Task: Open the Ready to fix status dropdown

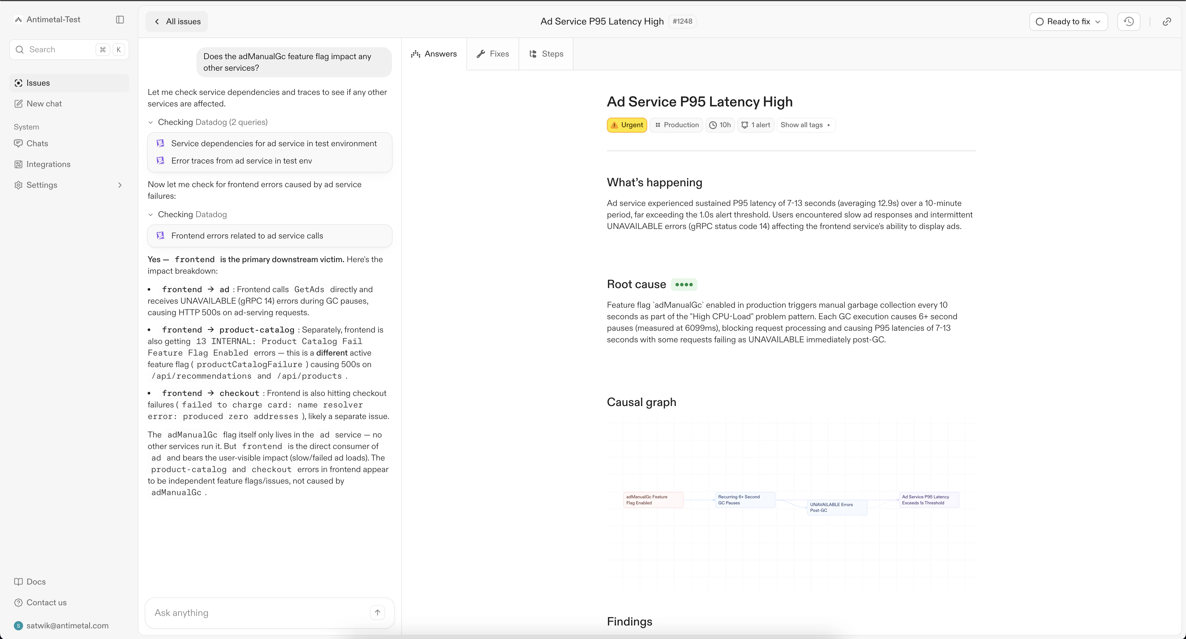Action: click(1068, 22)
